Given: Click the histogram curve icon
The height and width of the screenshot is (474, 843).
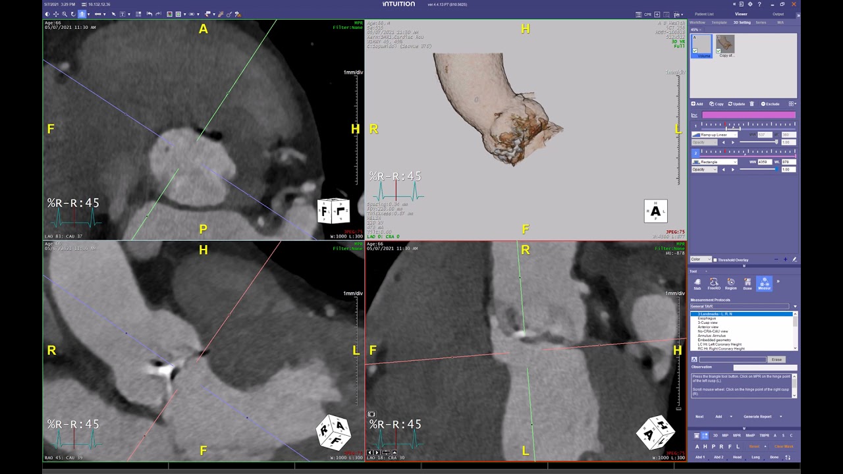Looking at the screenshot, I should [694, 115].
